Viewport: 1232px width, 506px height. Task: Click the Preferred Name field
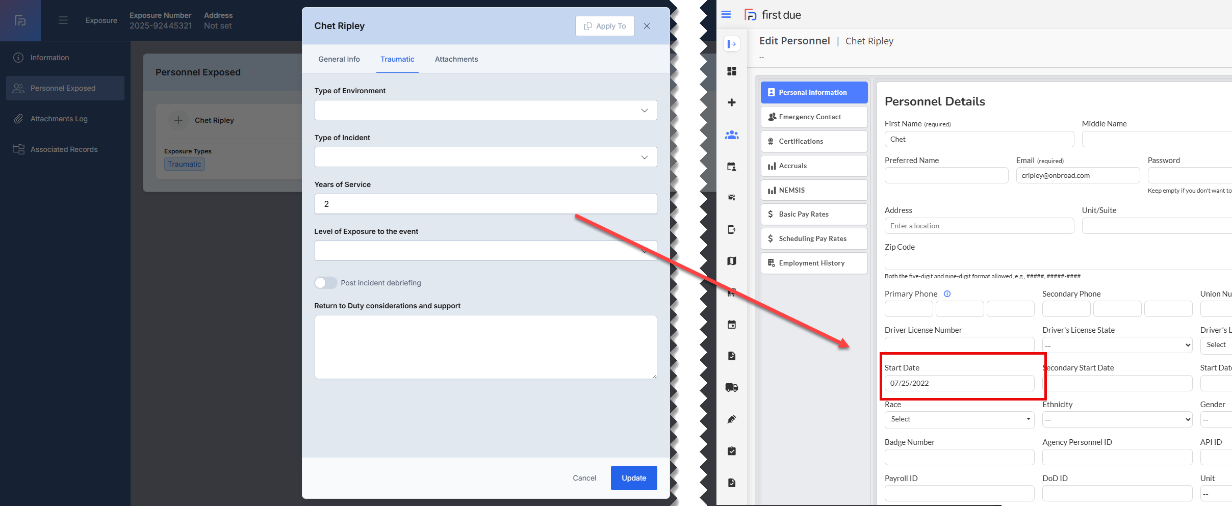click(x=946, y=175)
